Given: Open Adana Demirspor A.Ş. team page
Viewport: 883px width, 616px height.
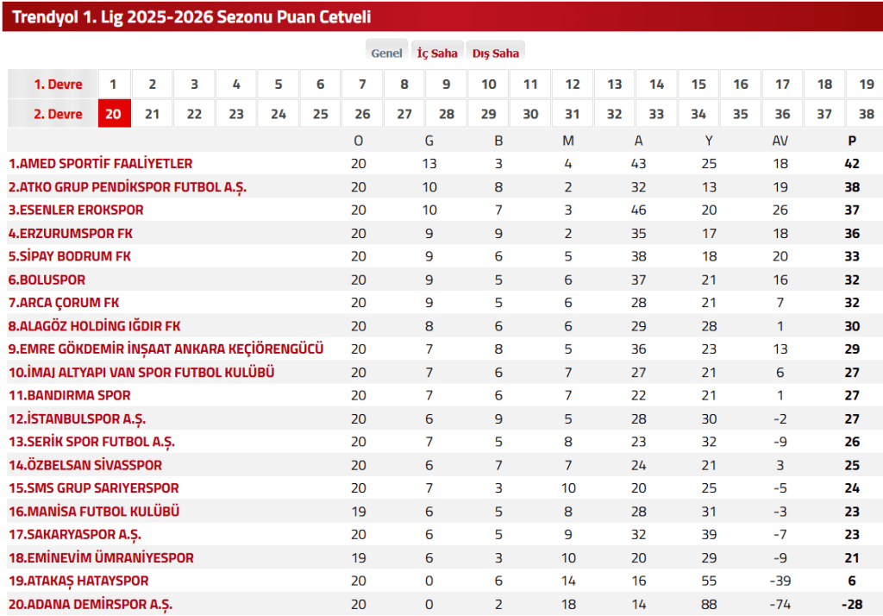Looking at the screenshot, I should pos(91,605).
